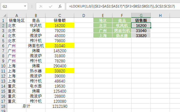Select green cell 热水器 in column F
Screen dimensions: 180x112
tap(122, 36)
